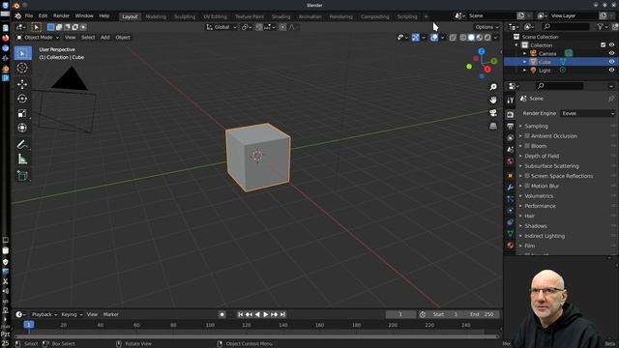This screenshot has width=619, height=348.
Task: Toggle Collection visibility eye icon
Action: [611, 45]
